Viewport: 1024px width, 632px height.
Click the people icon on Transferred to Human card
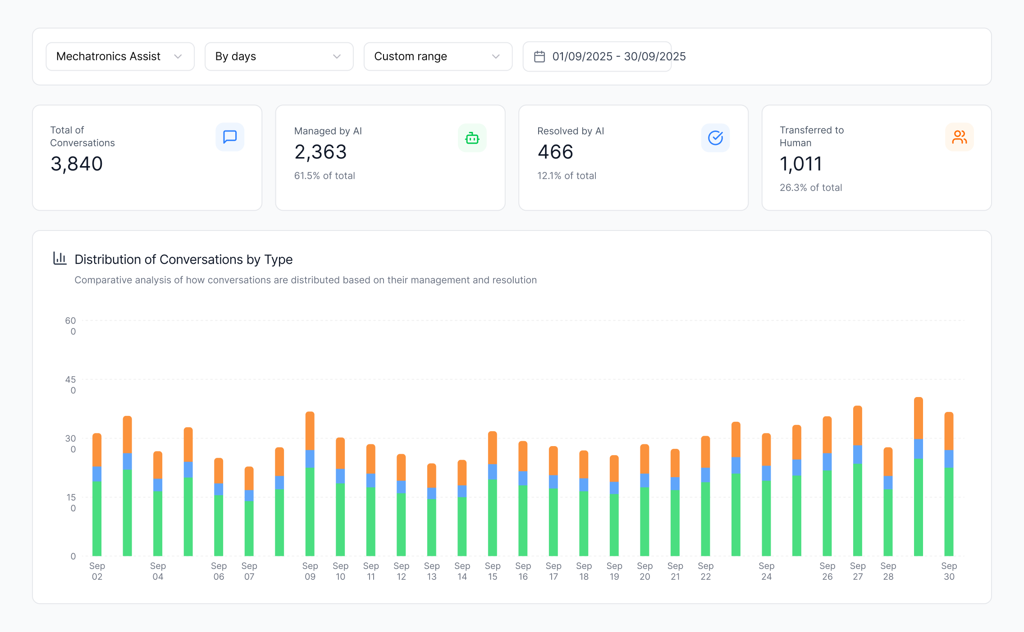(x=959, y=137)
